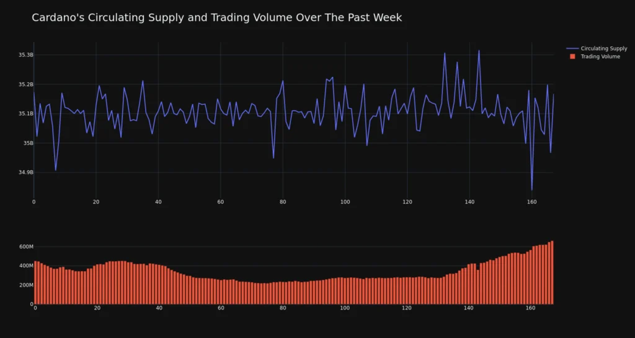Click the chart title about Cardano's supply
The image size is (635, 338).
click(216, 18)
